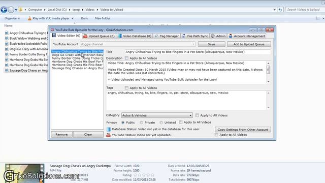
Task: Click file icon of Black Widow Webbing file
Action: click(7, 39)
